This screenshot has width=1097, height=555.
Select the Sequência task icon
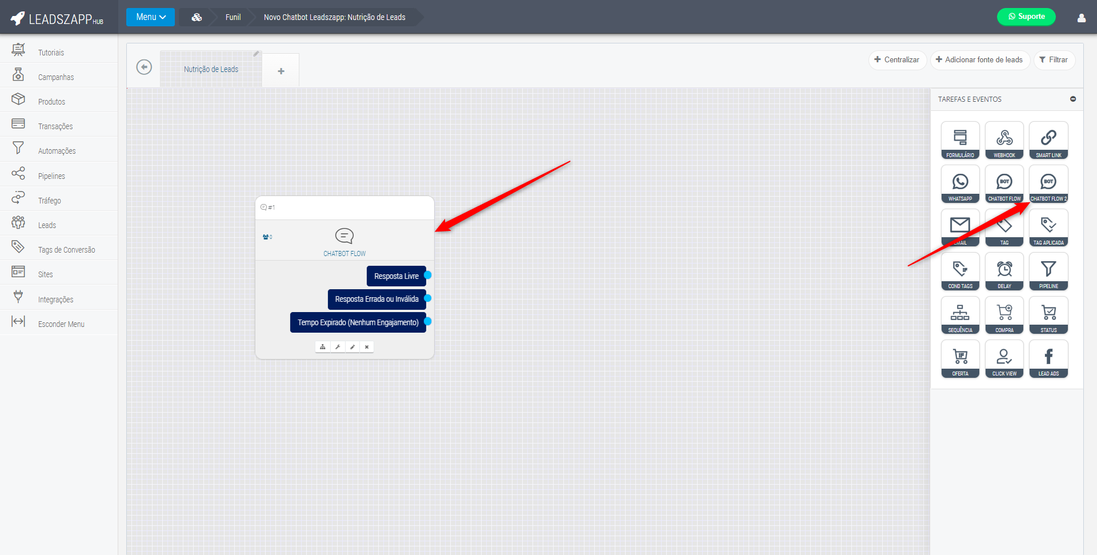coord(960,314)
